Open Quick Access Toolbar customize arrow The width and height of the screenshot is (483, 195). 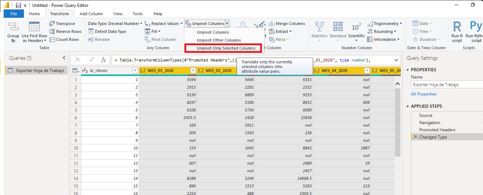pyautogui.click(x=25, y=6)
